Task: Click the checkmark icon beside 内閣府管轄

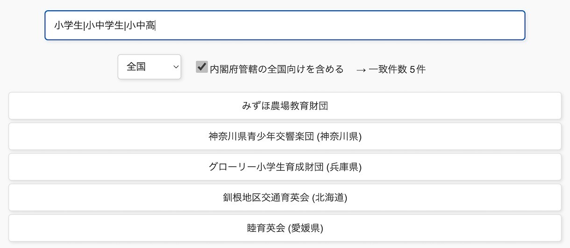Action: pos(202,67)
